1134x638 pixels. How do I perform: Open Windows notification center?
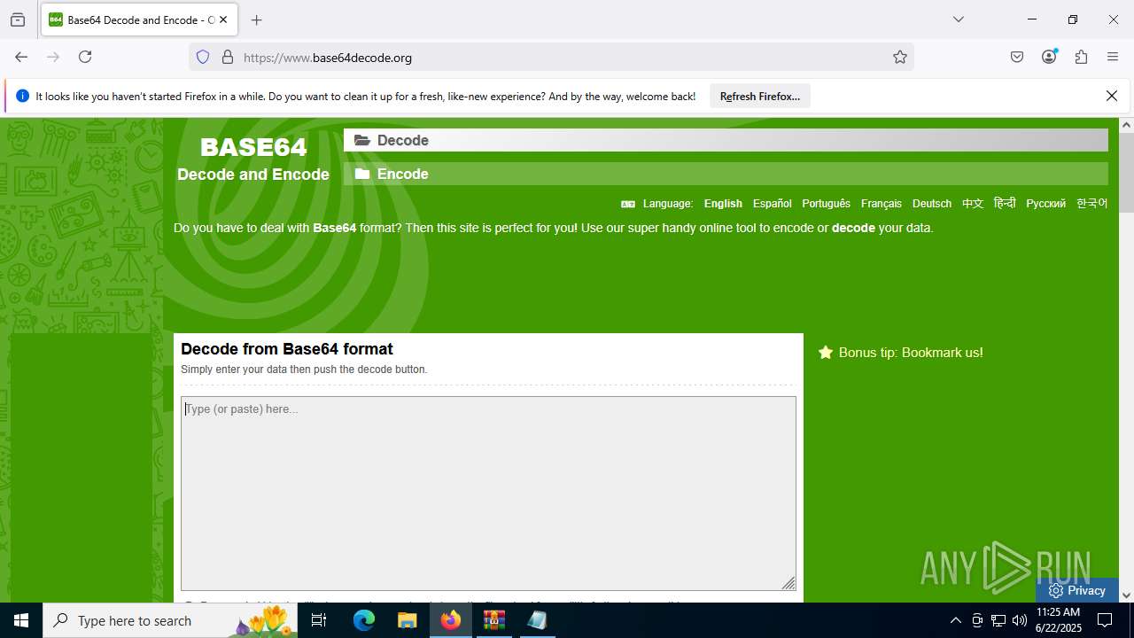point(1105,620)
